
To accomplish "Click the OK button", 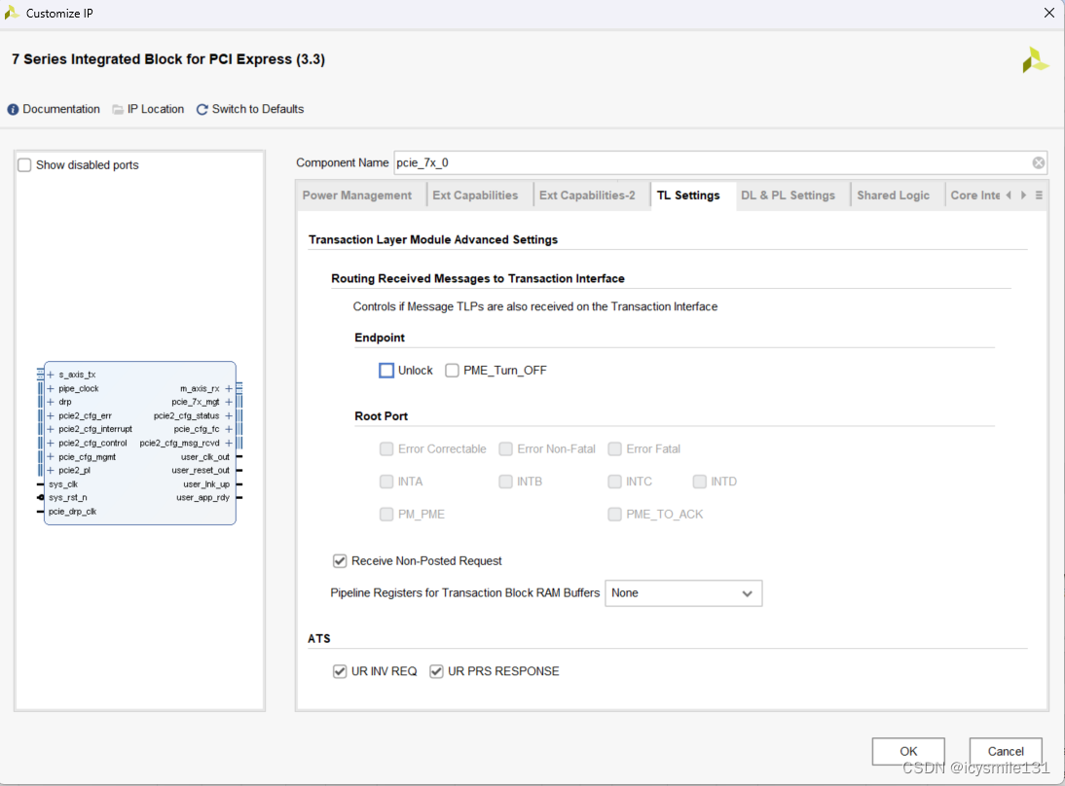I will [908, 751].
